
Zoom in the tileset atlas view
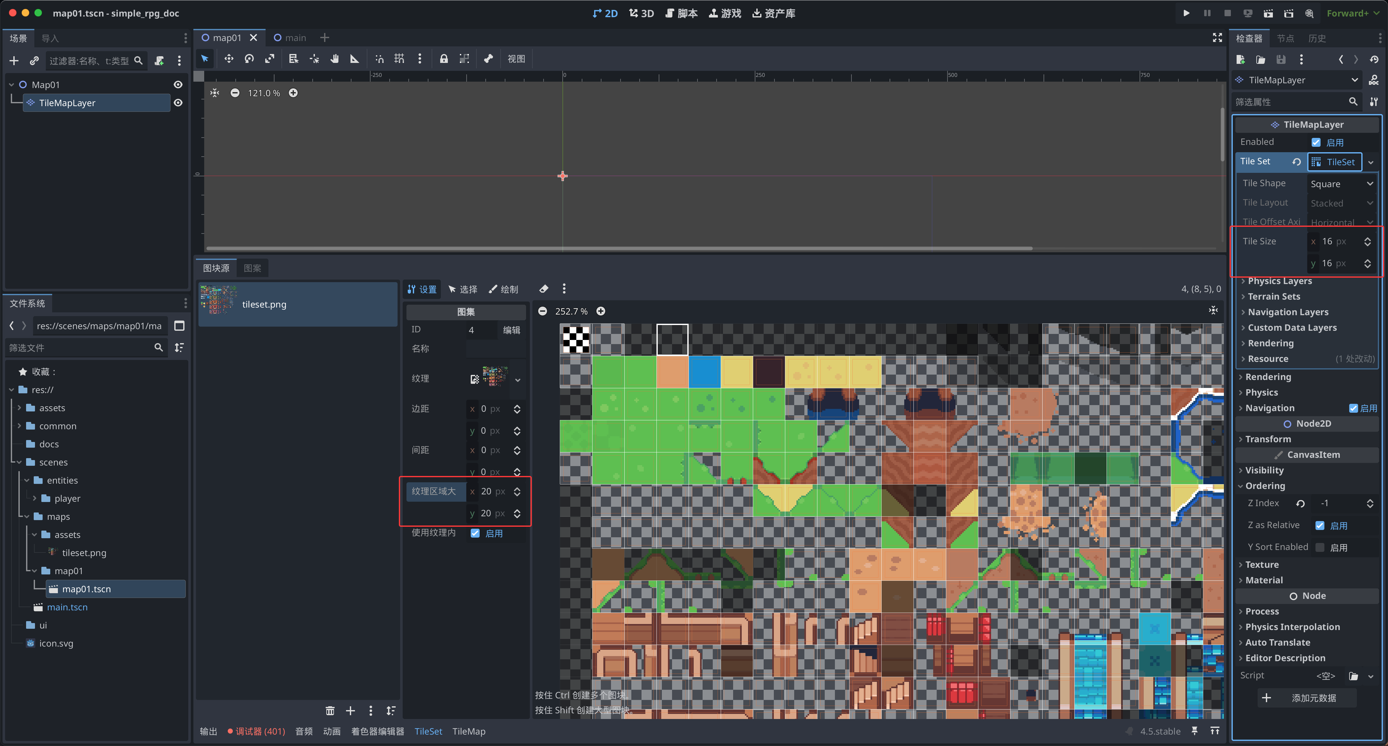(601, 311)
